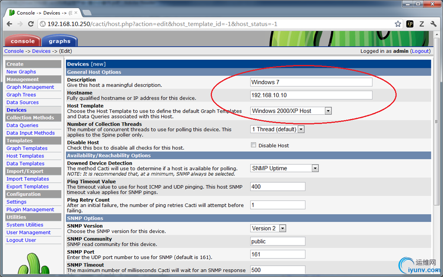This screenshot has width=443, height=277.
Task: Open Graph Management in sidebar
Action: tap(30, 87)
